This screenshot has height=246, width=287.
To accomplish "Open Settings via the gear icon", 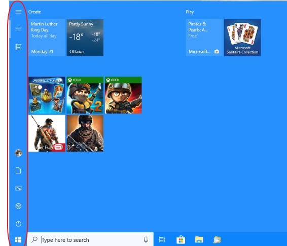I will click(x=18, y=206).
